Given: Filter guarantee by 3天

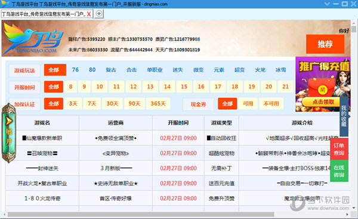Looking at the screenshot, I should click(x=73, y=104).
